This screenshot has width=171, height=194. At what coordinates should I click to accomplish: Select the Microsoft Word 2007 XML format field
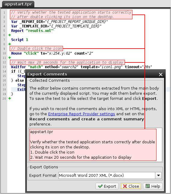coord(107,175)
